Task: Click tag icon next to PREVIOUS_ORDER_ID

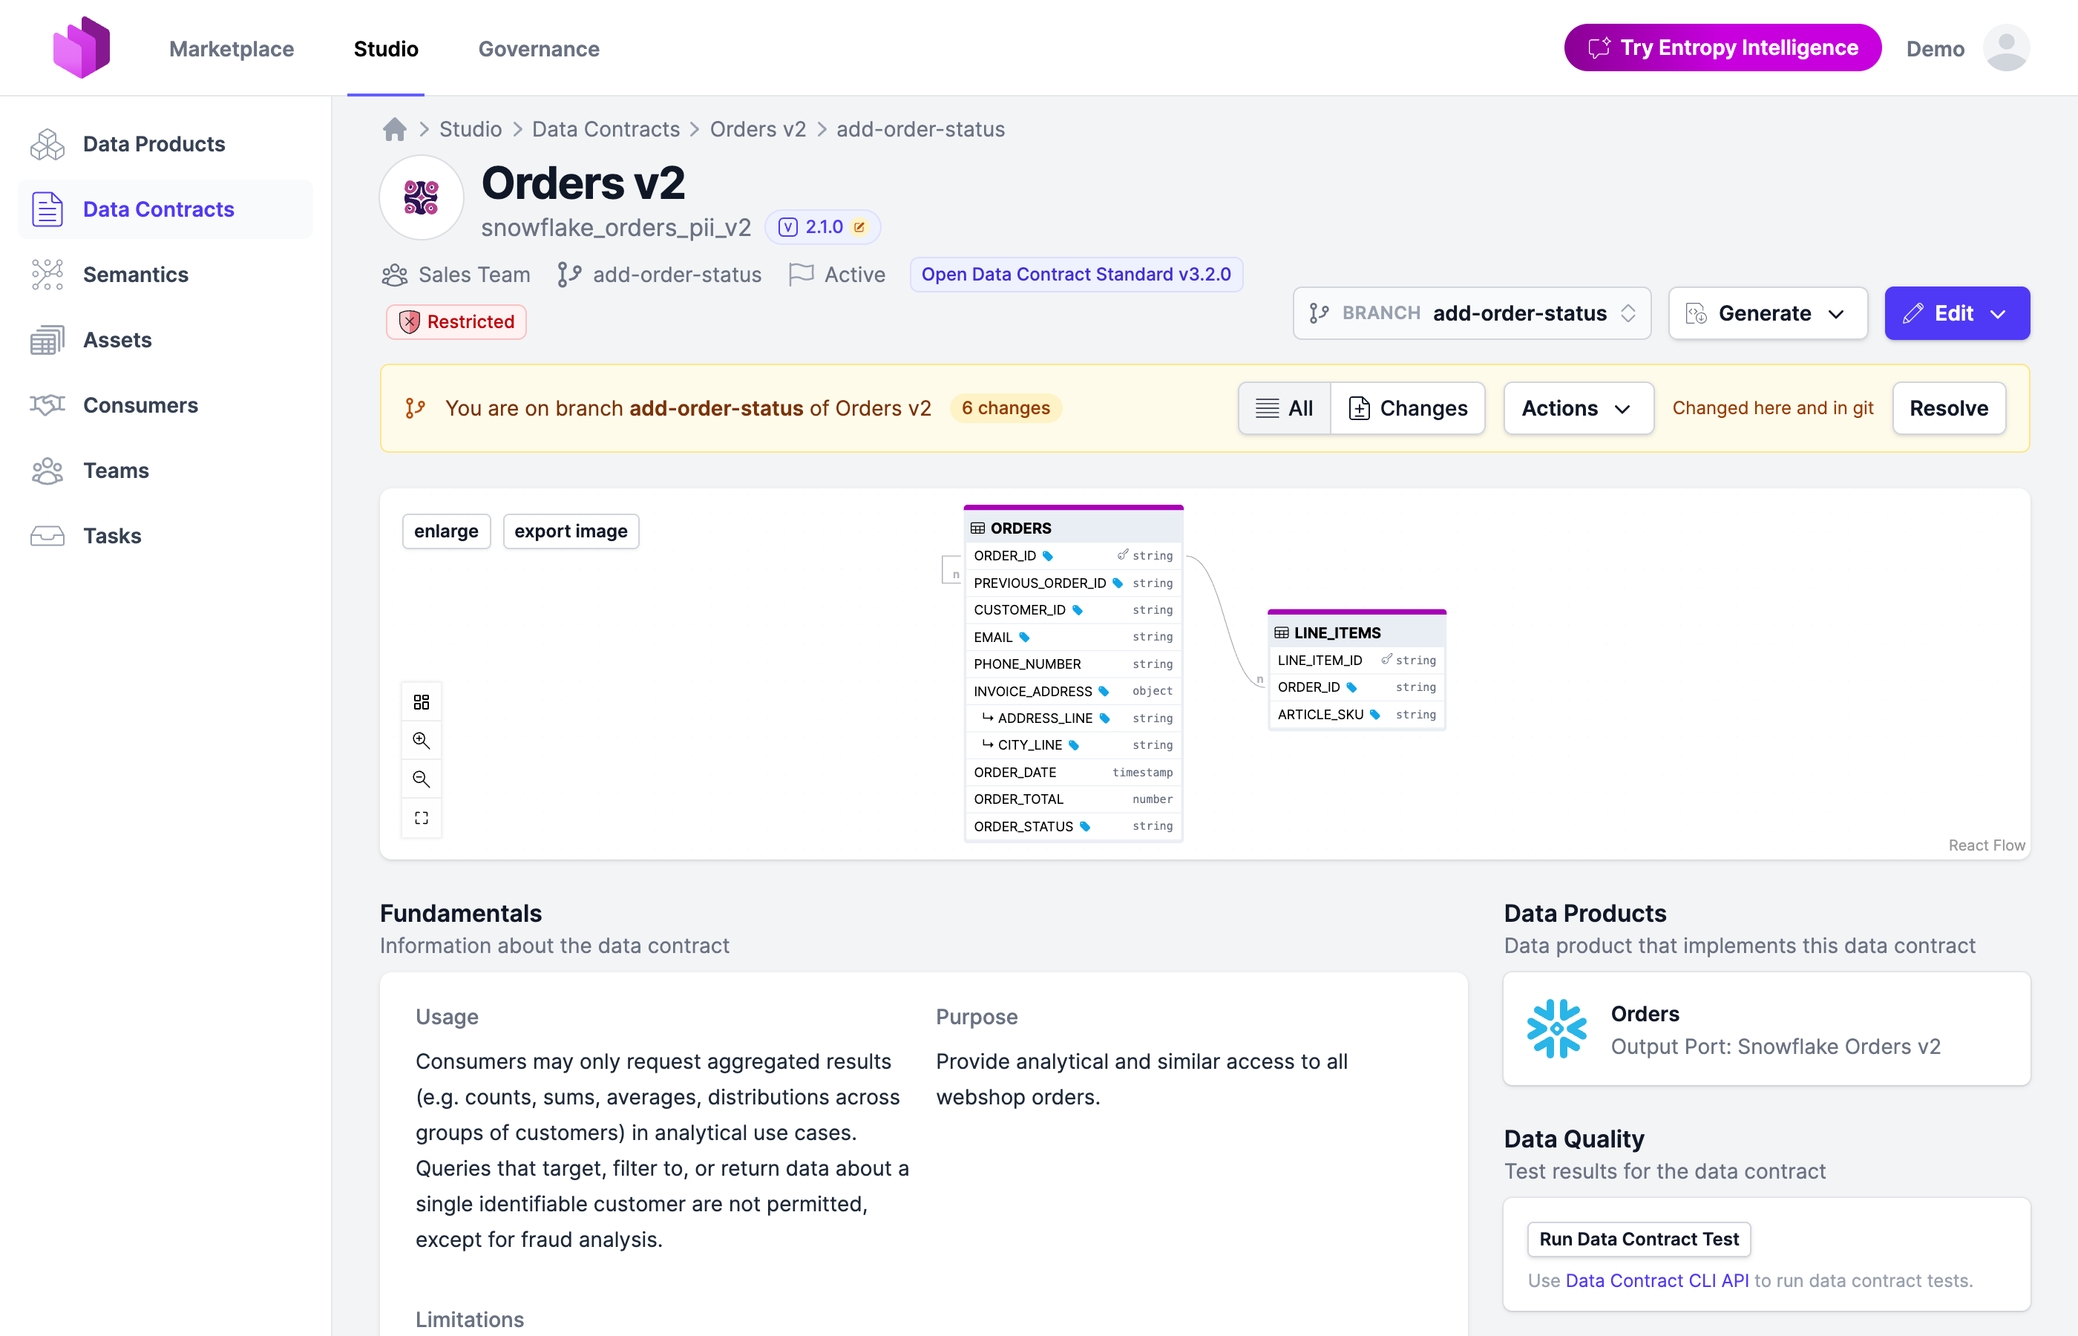Action: [1118, 583]
